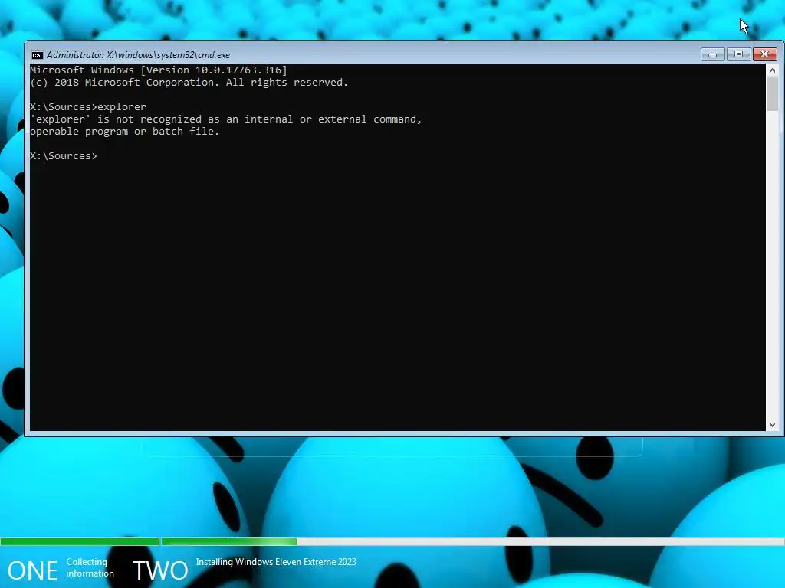This screenshot has width=785, height=588.
Task: Maximize the Administrator cmd.exe window
Action: click(x=738, y=54)
